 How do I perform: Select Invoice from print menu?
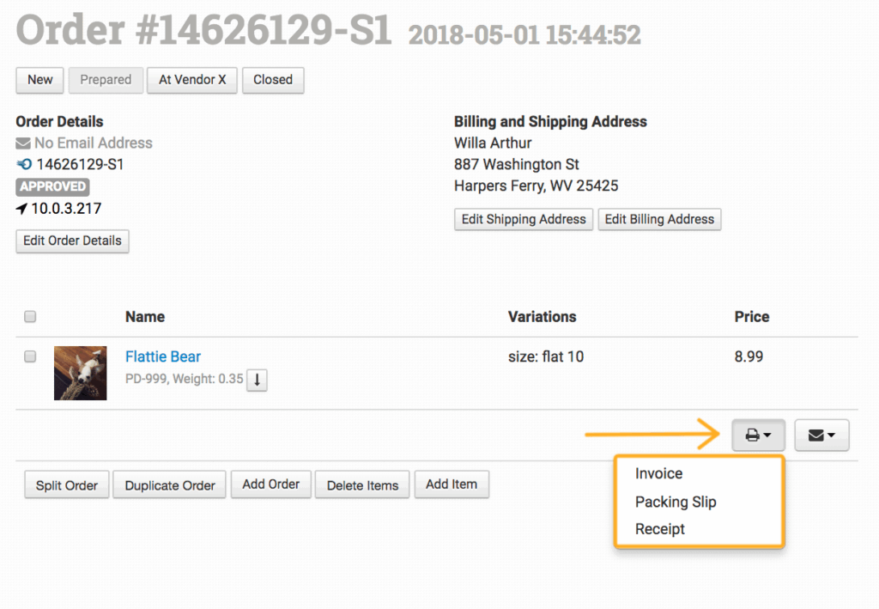(x=658, y=473)
